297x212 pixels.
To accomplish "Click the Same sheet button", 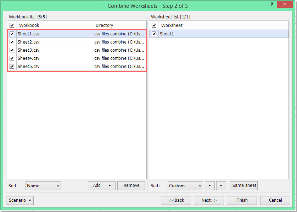I will click(x=244, y=185).
